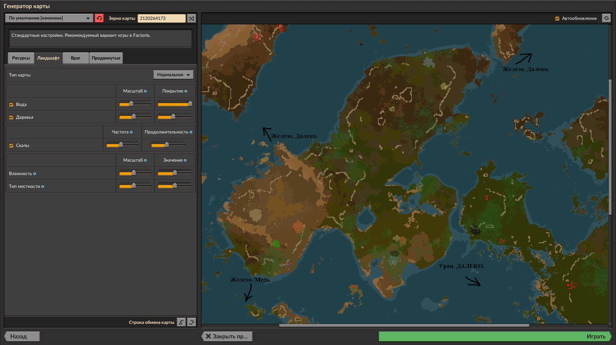
Task: Adjust the Тип местности value slider
Action: tap(175, 186)
